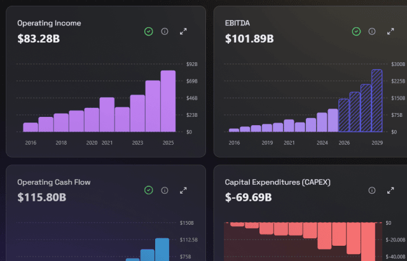Click the 2016 bar in Operating Income chart
Screen dimensions: 407x261
pyautogui.click(x=31, y=127)
